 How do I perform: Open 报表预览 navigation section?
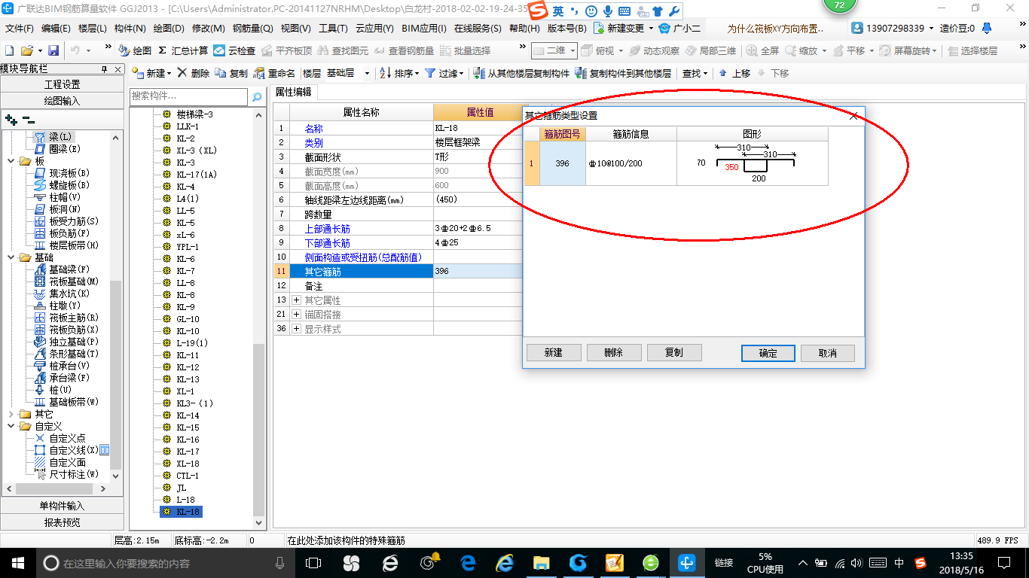pos(62,522)
